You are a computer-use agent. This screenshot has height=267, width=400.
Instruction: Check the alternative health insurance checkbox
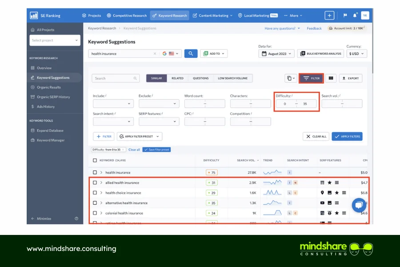[x=95, y=203]
